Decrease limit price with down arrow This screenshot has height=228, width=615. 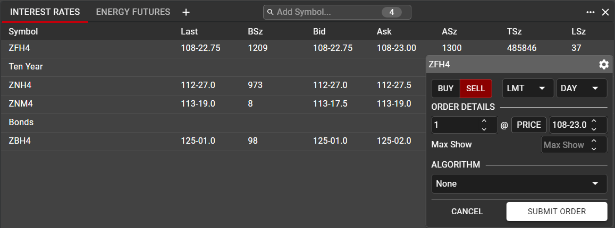594,129
